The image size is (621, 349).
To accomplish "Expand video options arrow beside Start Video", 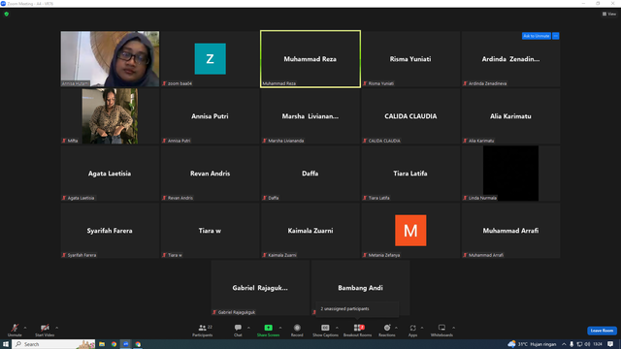I will [57, 328].
